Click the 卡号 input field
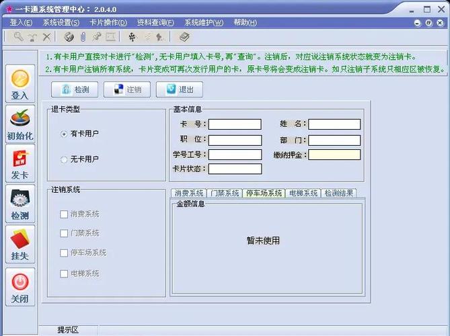Image resolution: width=450 pixels, height=336 pixels. (x=235, y=124)
